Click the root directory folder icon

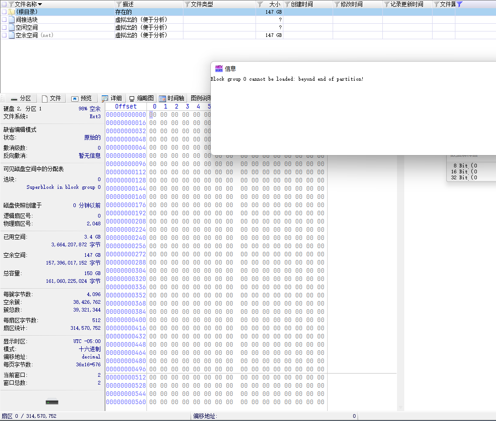pyautogui.click(x=11, y=12)
